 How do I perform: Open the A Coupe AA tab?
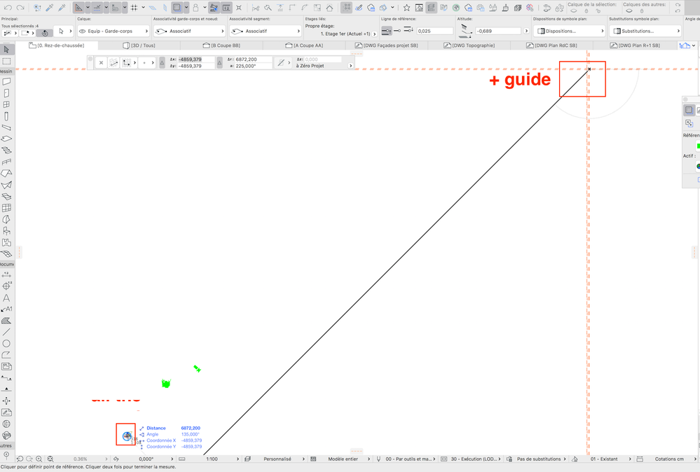coord(304,46)
